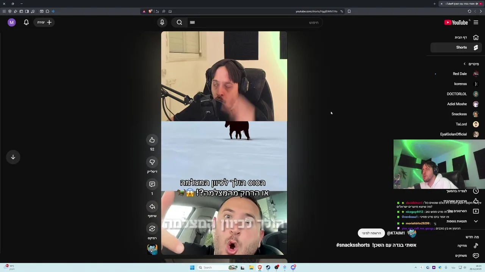This screenshot has width=485, height=272.
Task: Open Gaming (משחקים) in sidebar
Action: [456, 255]
